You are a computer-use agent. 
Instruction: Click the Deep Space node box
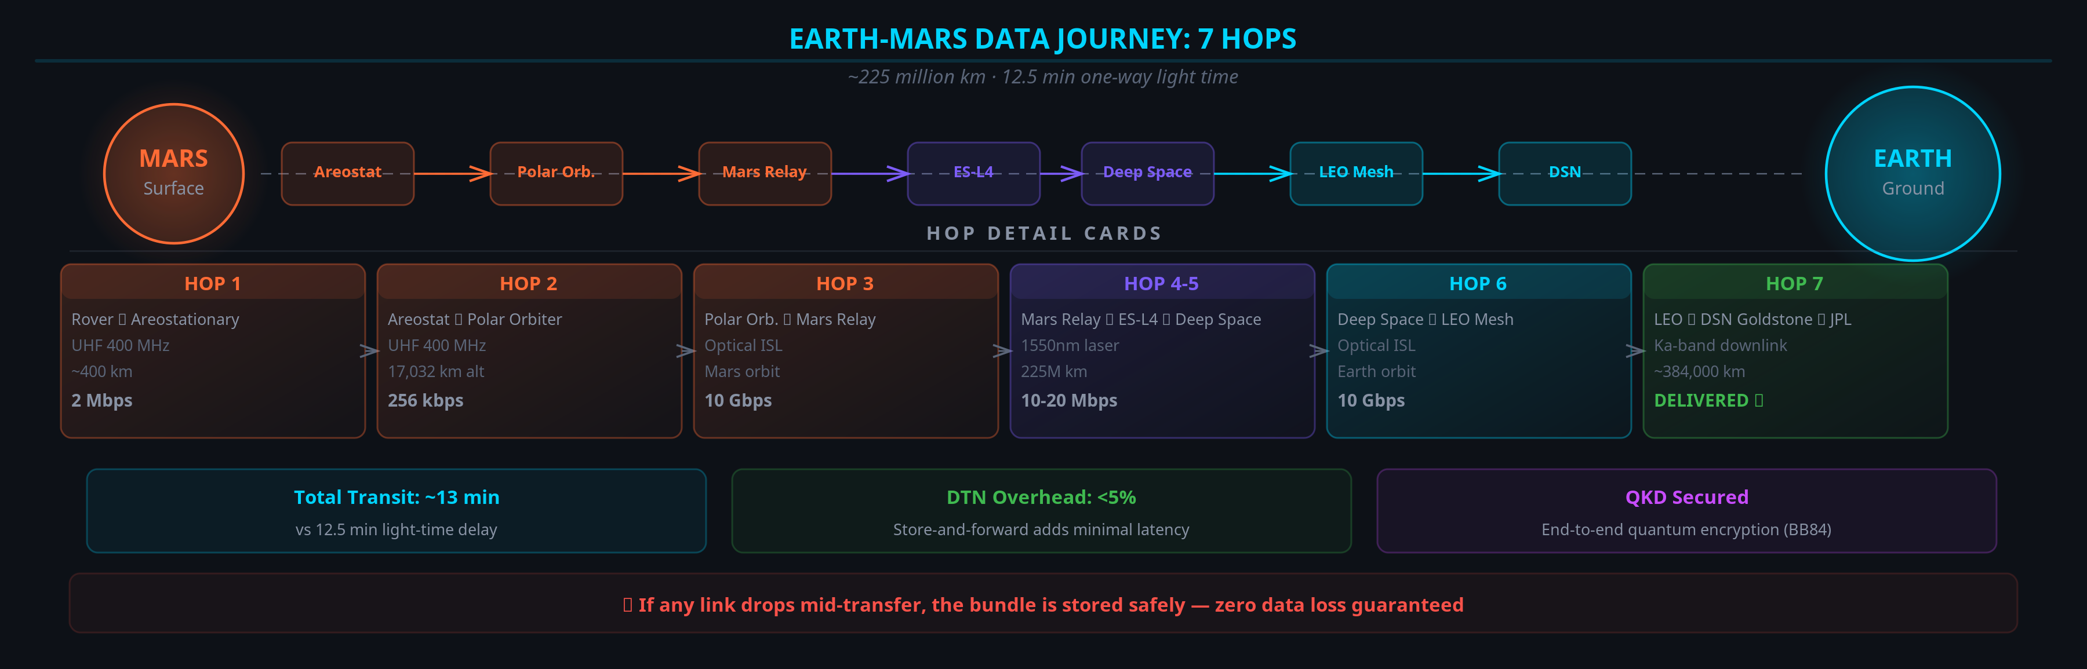(x=1147, y=173)
